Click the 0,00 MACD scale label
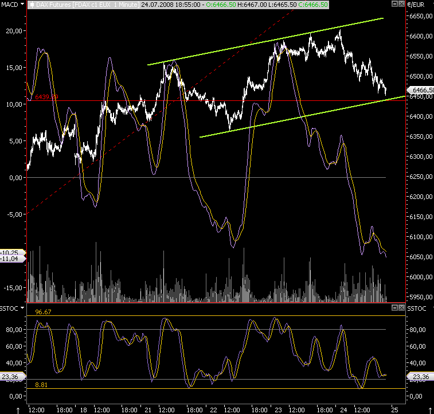Screen dimensions: 434x414 tap(16, 178)
